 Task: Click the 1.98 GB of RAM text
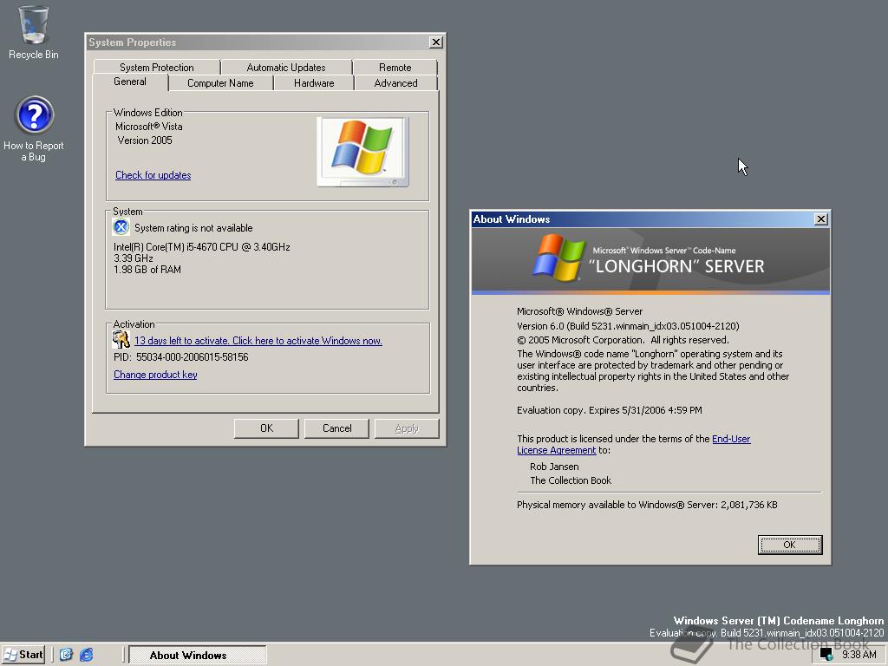[147, 270]
